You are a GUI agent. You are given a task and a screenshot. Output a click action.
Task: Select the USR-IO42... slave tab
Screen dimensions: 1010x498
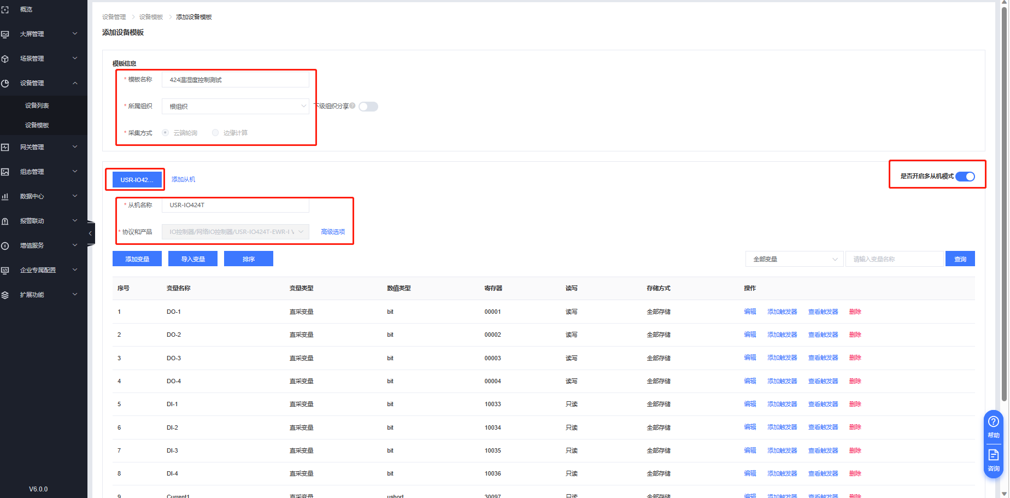pos(137,180)
